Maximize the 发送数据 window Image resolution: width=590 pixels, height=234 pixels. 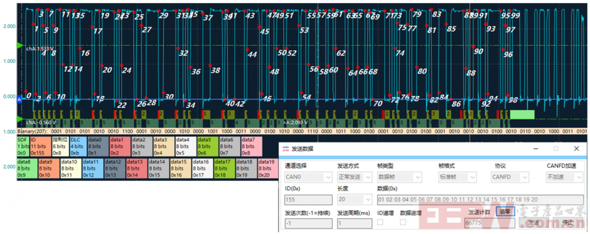(x=556, y=149)
